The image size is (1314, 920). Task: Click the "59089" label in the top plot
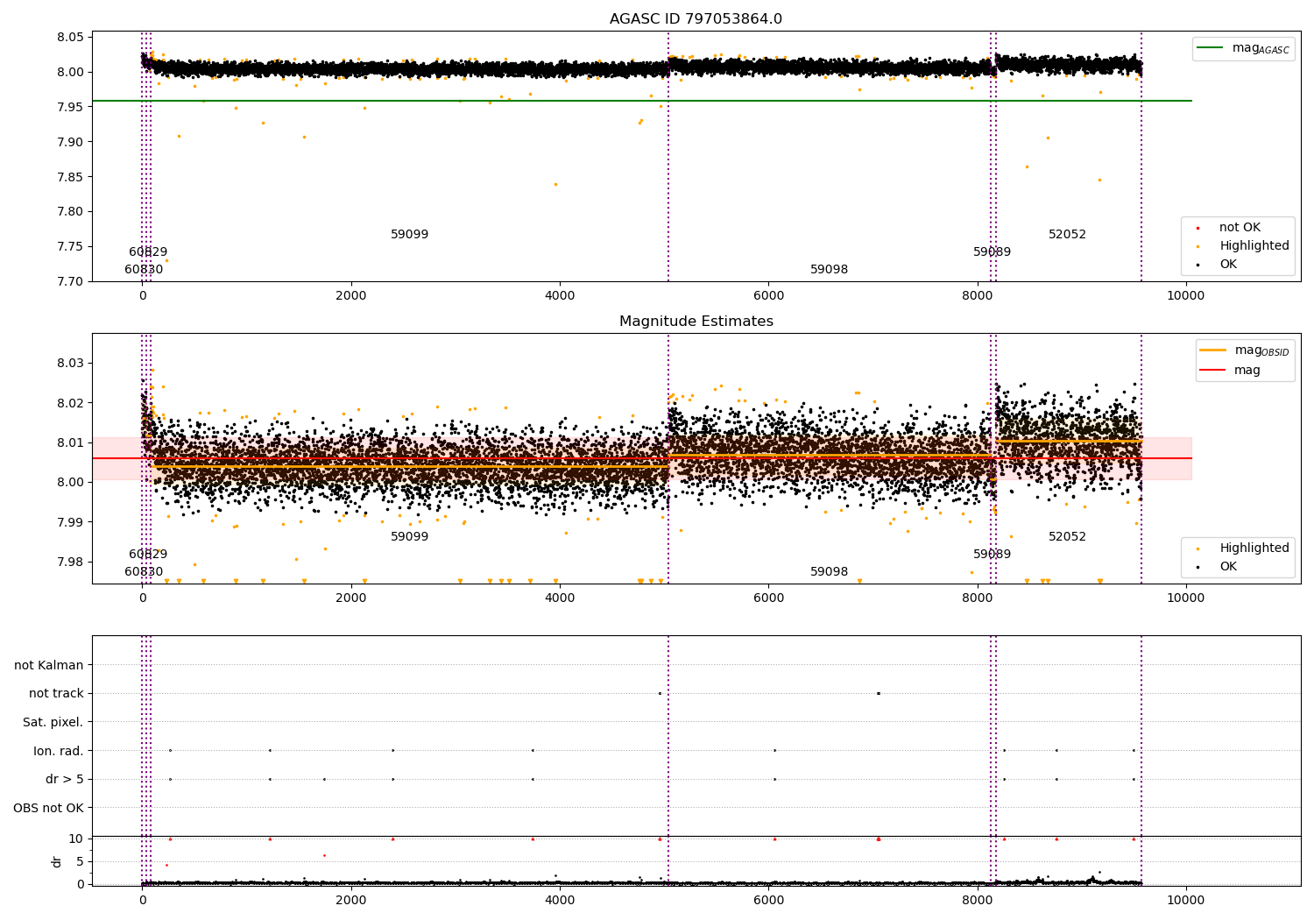point(992,252)
